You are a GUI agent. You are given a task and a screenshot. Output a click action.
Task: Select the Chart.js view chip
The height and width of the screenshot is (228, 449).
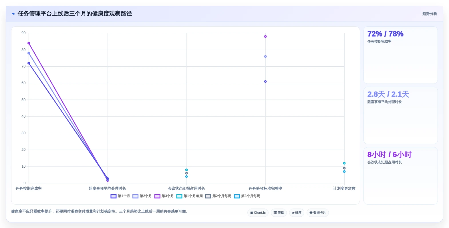(258, 213)
